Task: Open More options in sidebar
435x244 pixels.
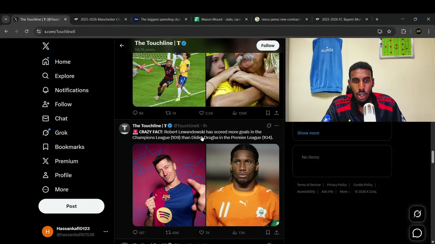Action: [55, 189]
